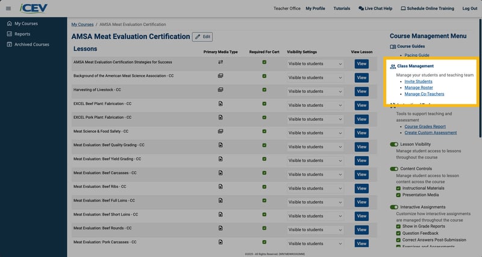Go to Reports in sidebar
This screenshot has height=257, width=482.
22,34
